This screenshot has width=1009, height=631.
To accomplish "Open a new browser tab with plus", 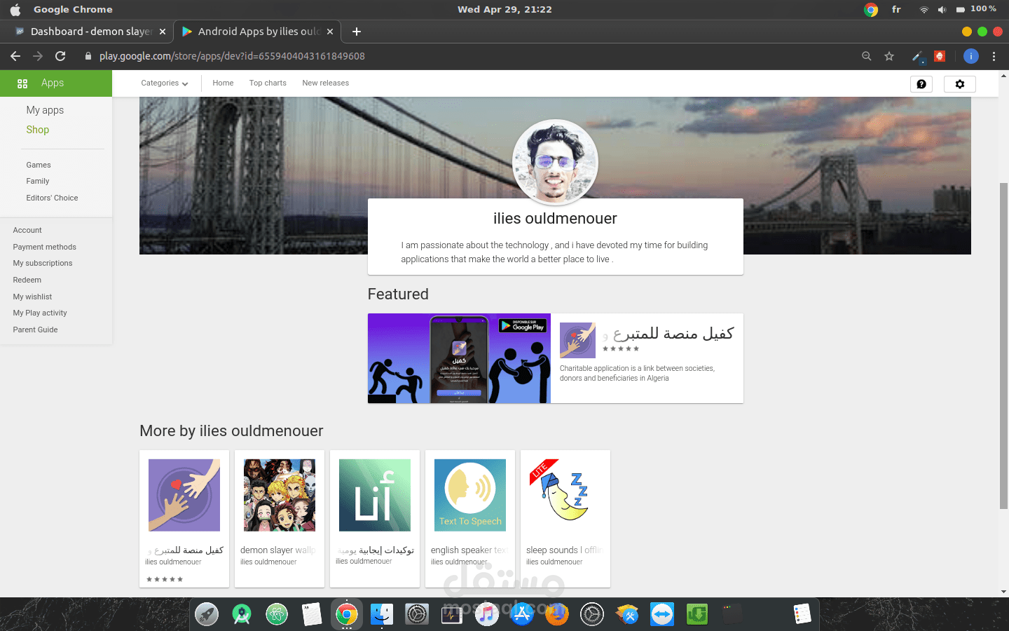I will pyautogui.click(x=357, y=32).
